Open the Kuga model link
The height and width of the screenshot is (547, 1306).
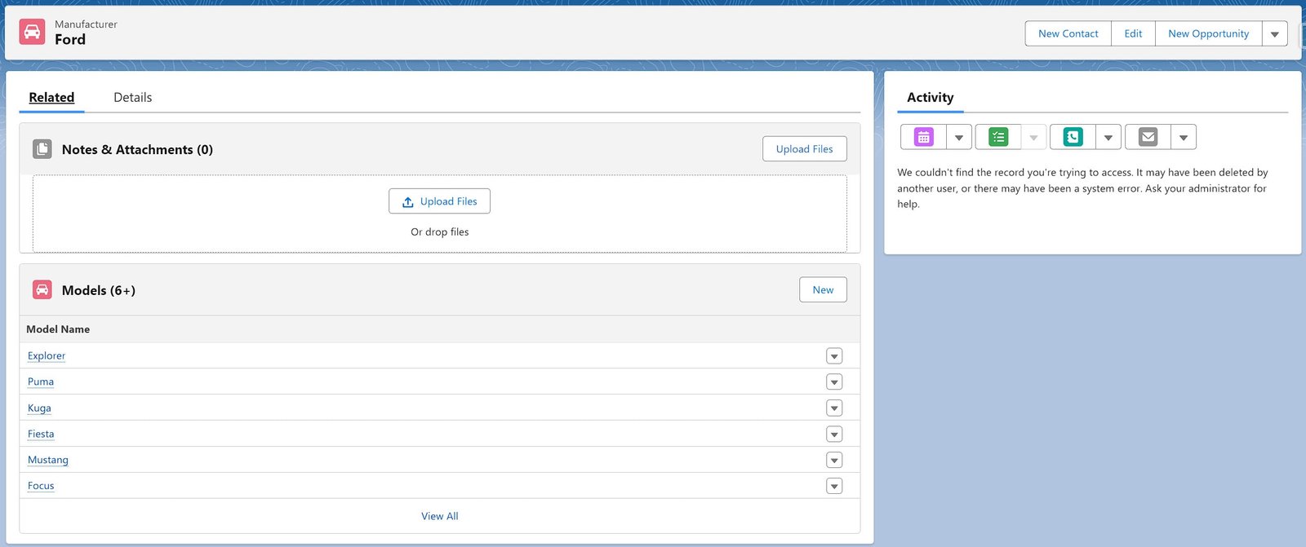(x=39, y=408)
